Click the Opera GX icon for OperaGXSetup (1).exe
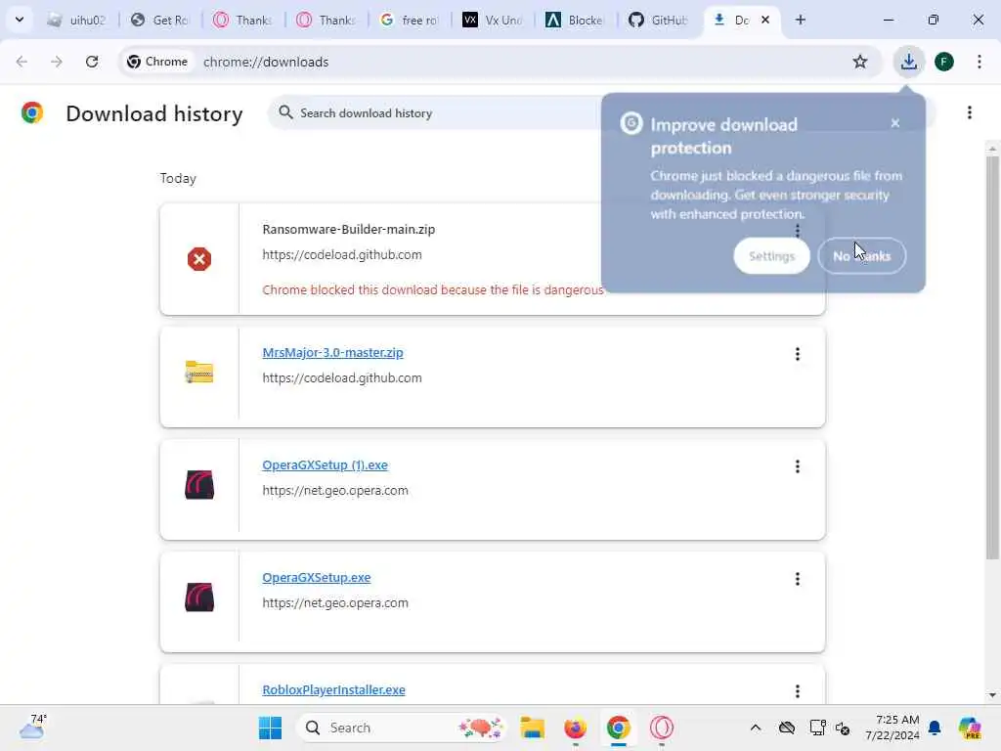The image size is (1001, 751). pos(199,485)
